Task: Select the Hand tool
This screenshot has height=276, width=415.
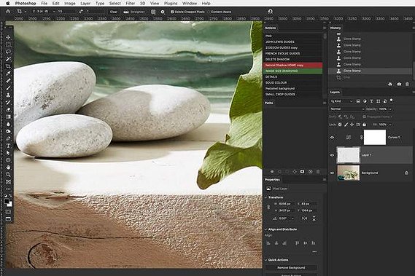Action: pyautogui.click(x=8, y=167)
